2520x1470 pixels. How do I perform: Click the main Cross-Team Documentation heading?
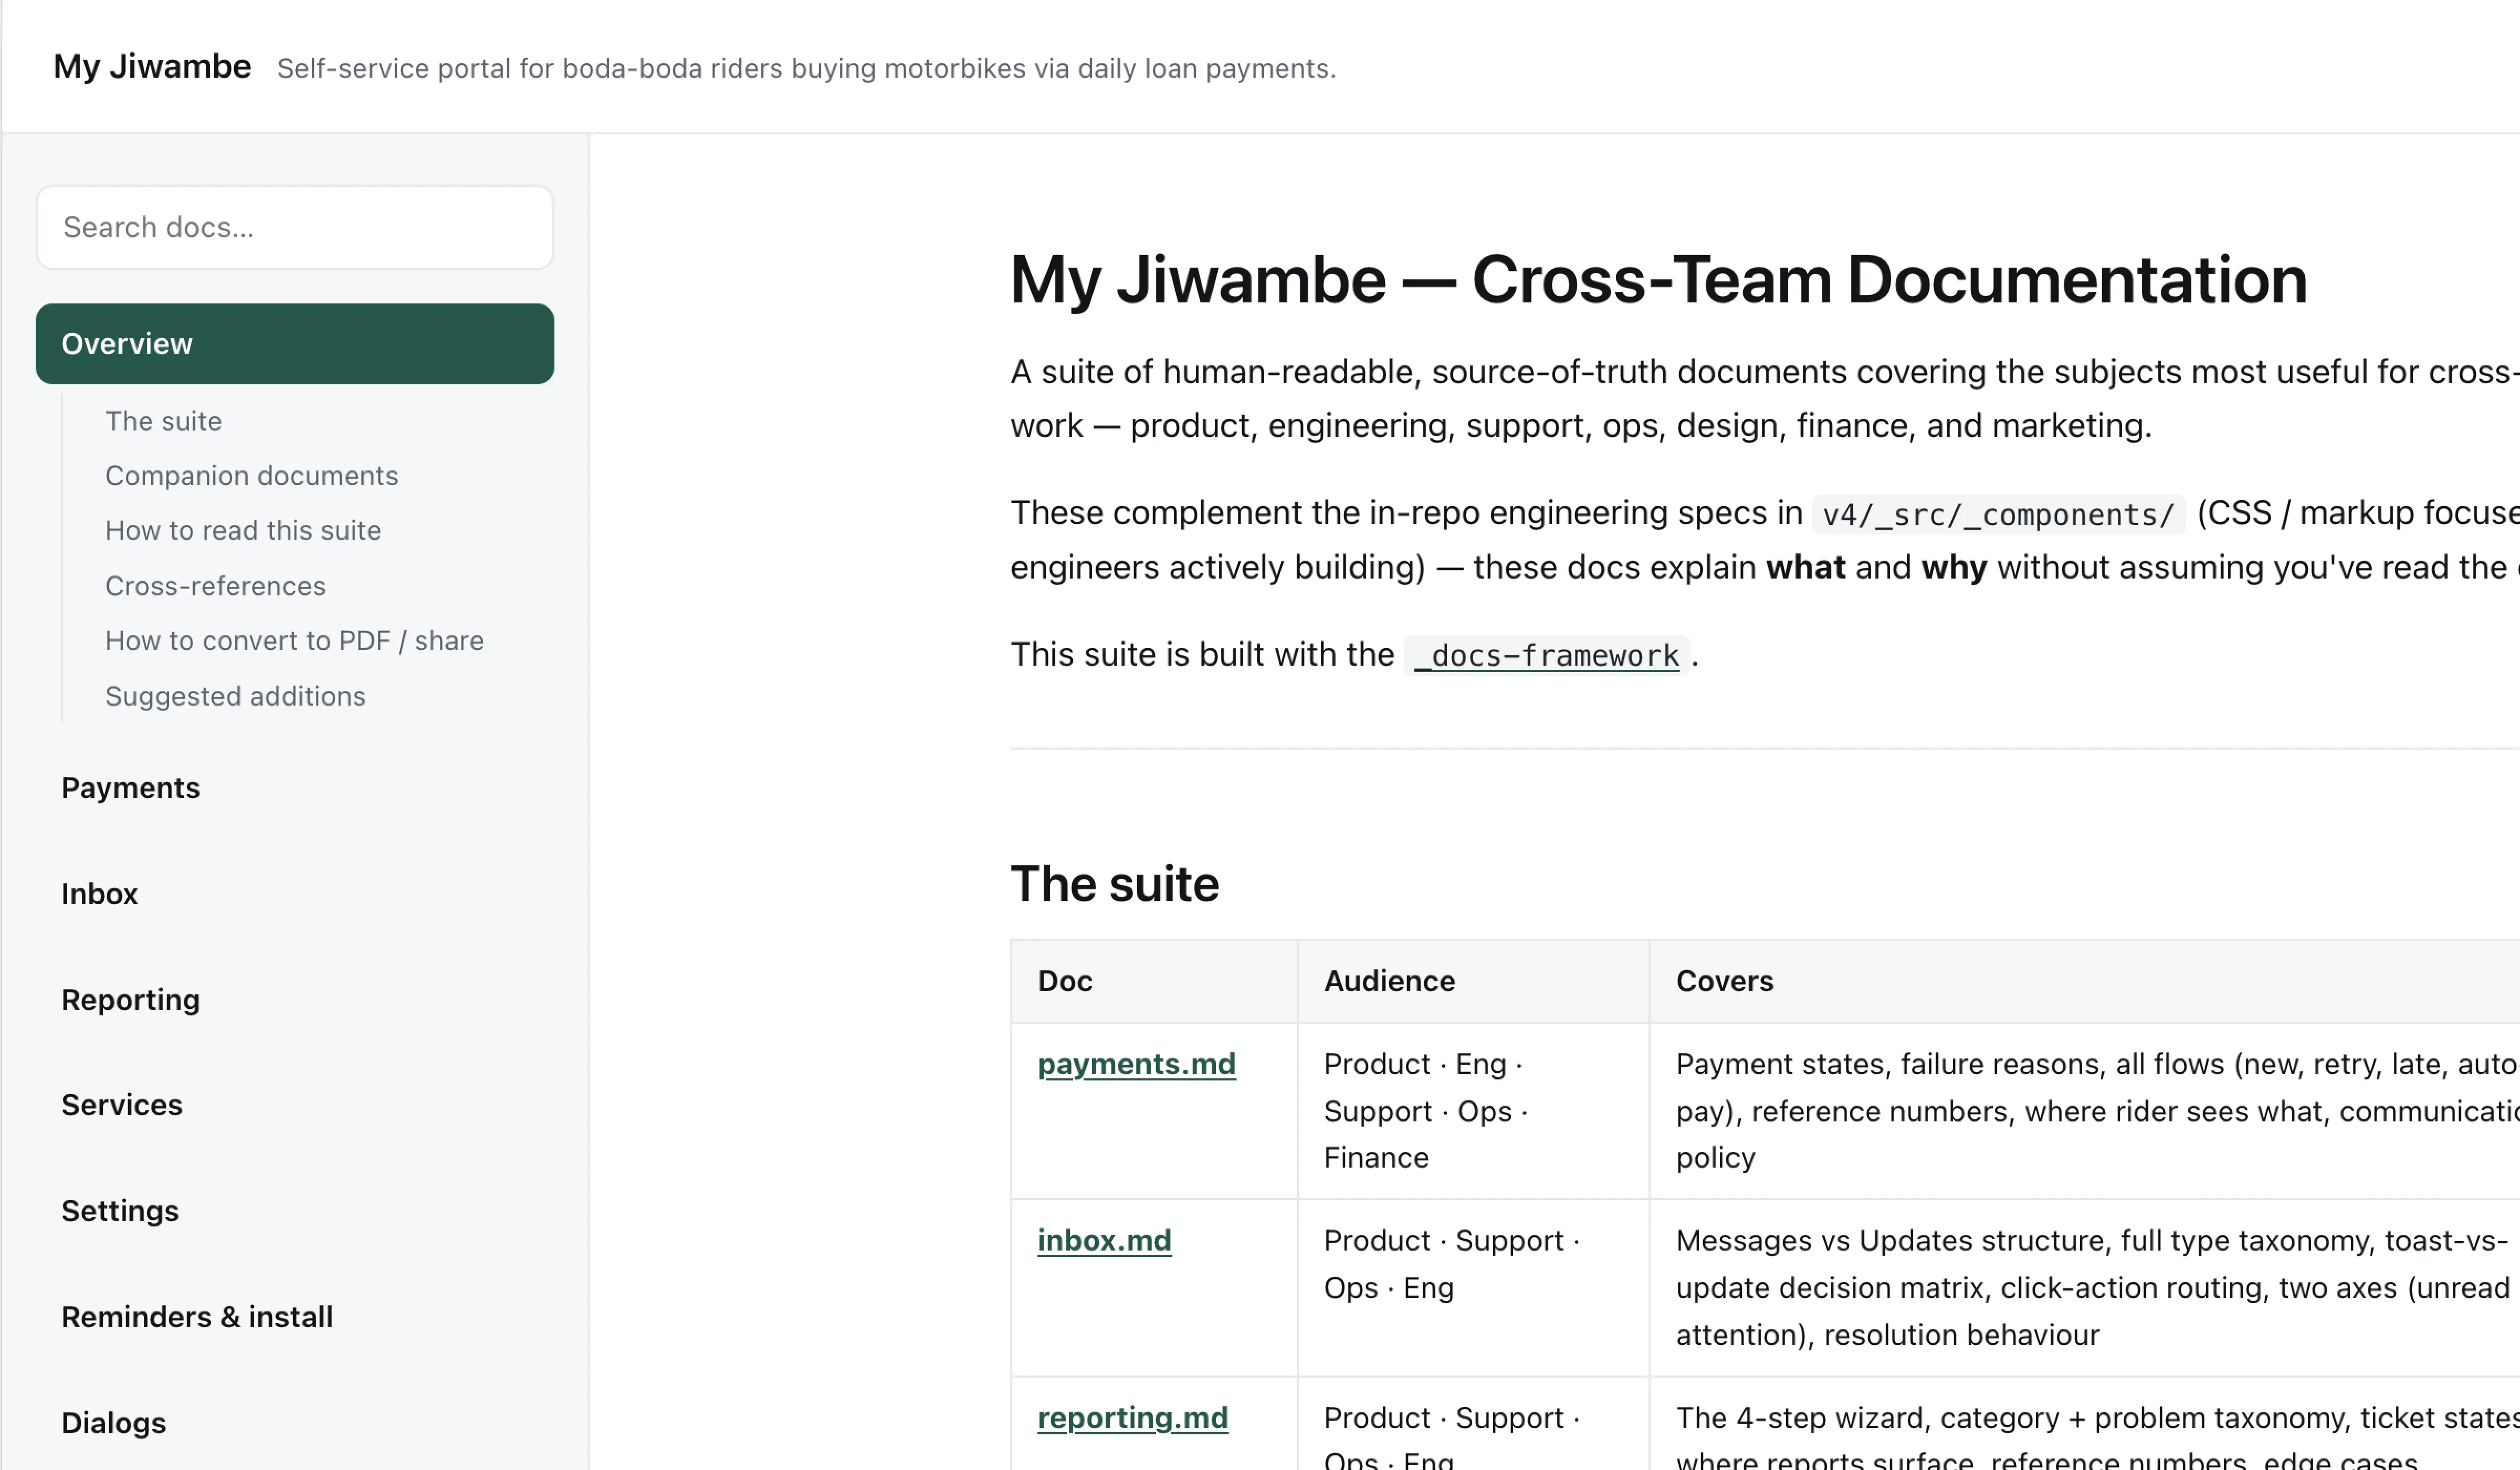(x=1658, y=279)
